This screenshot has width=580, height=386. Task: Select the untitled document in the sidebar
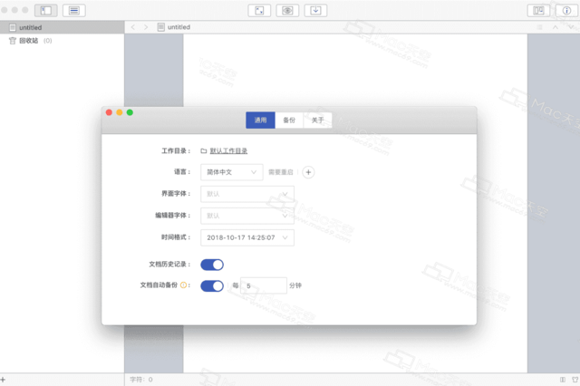coord(63,27)
